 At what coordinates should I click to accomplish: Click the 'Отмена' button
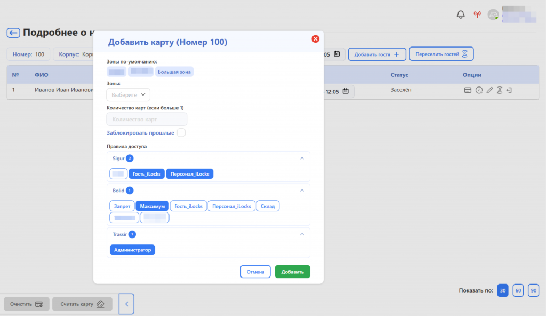pos(255,272)
